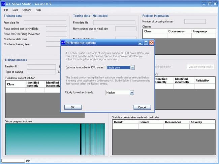Click the Idle status text
The width and height of the screenshot is (219, 164).
coord(28,161)
